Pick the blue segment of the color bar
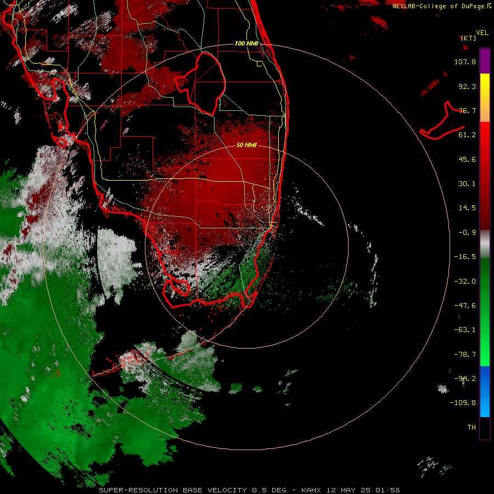Screen dimensions: 494x494 (485, 391)
